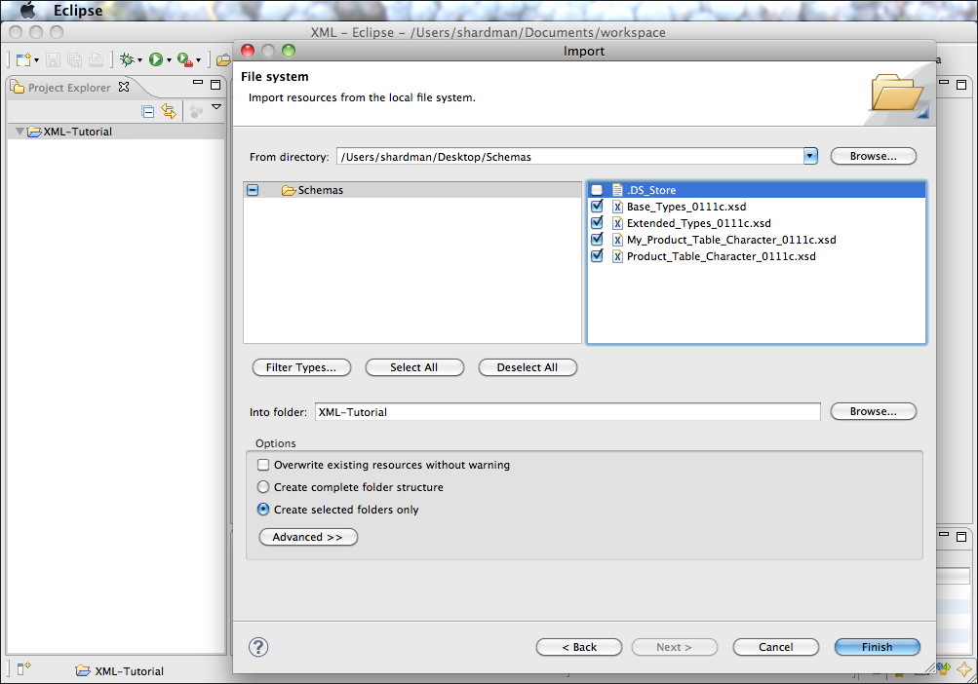The height and width of the screenshot is (684, 978).
Task: Select My_Product_Table_Character_0111c.xsd file name
Action: point(731,240)
